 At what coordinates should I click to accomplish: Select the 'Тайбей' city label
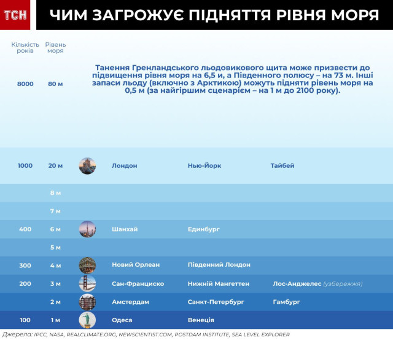[282, 166]
